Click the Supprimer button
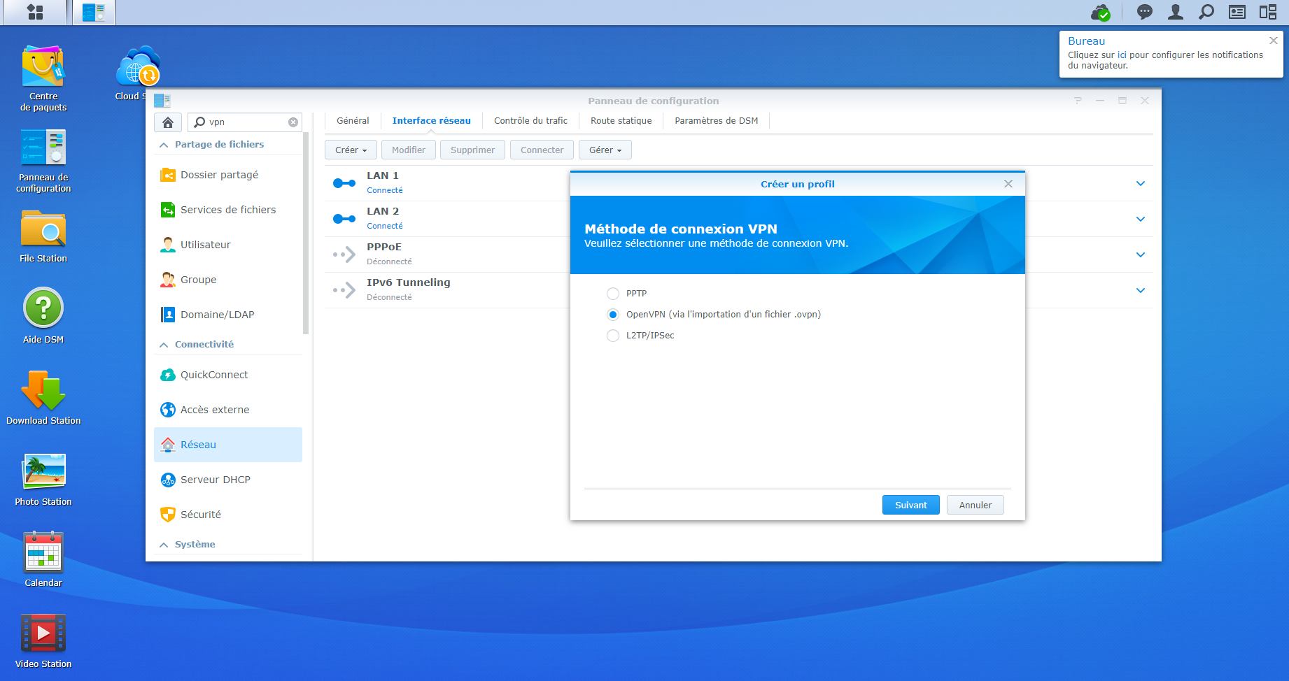 (x=472, y=150)
